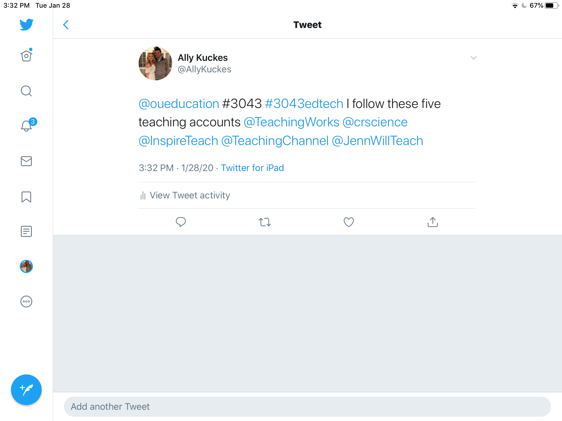Viewport: 562px width, 421px height.
Task: Click the Twitter bird logo
Action: pos(26,25)
